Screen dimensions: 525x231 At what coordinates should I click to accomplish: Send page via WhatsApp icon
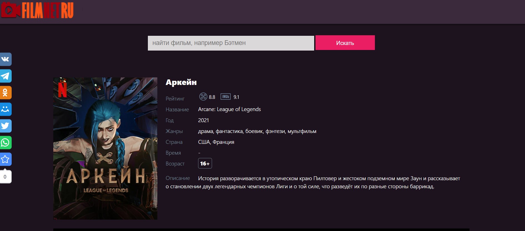6,142
